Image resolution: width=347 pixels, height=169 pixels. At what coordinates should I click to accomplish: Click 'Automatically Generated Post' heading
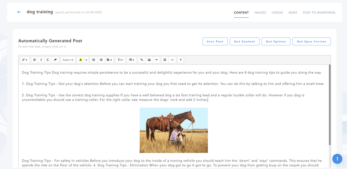click(50, 41)
